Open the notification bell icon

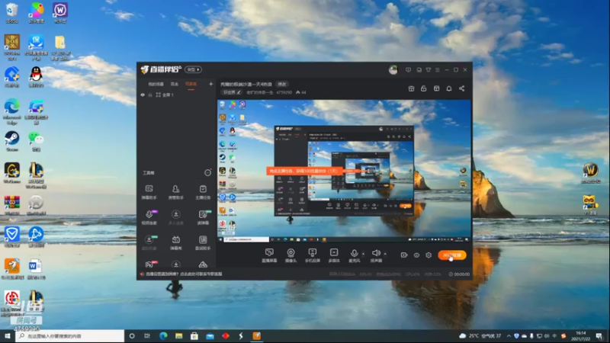coord(449,88)
